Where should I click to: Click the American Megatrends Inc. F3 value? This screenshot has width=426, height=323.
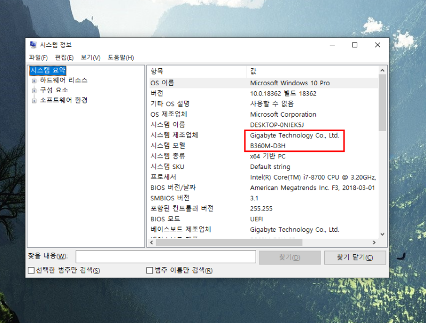pyautogui.click(x=313, y=188)
